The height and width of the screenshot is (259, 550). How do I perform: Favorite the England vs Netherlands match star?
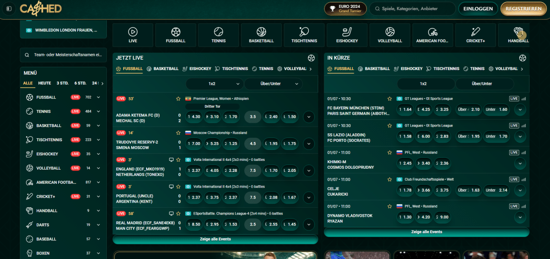pyautogui.click(x=178, y=160)
